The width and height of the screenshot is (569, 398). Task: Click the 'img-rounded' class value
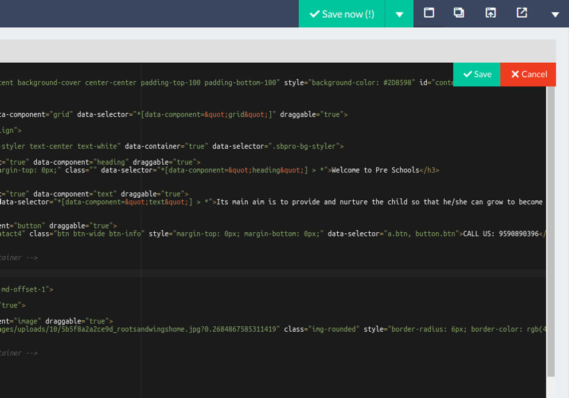tap(334, 329)
